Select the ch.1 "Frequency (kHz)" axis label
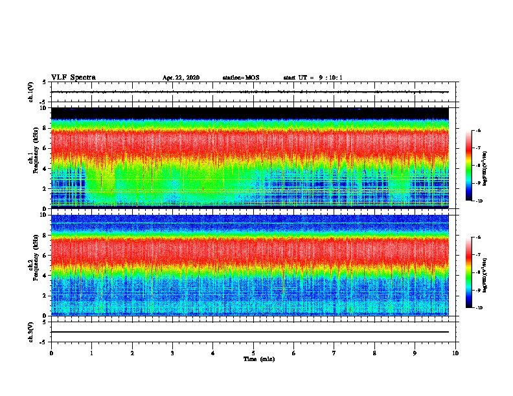 [x=36, y=150]
